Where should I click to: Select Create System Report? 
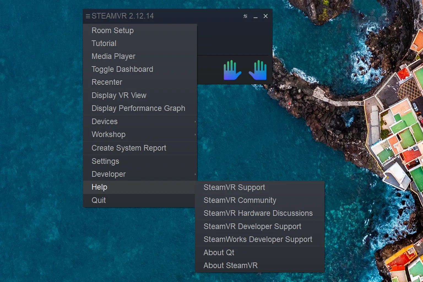[140, 148]
